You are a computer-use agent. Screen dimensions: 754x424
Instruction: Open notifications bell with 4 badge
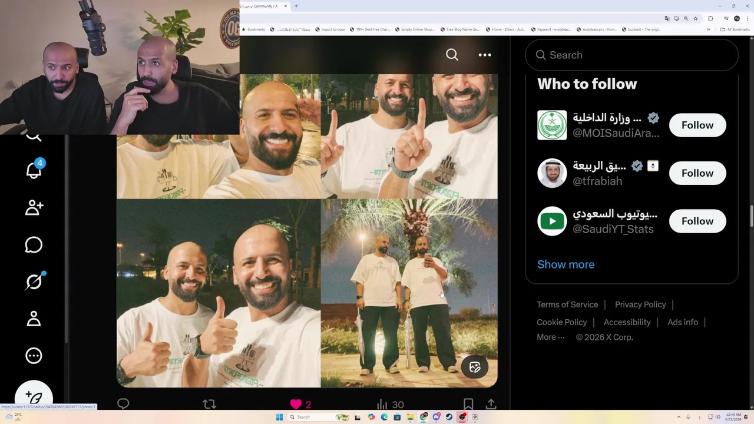click(35, 169)
